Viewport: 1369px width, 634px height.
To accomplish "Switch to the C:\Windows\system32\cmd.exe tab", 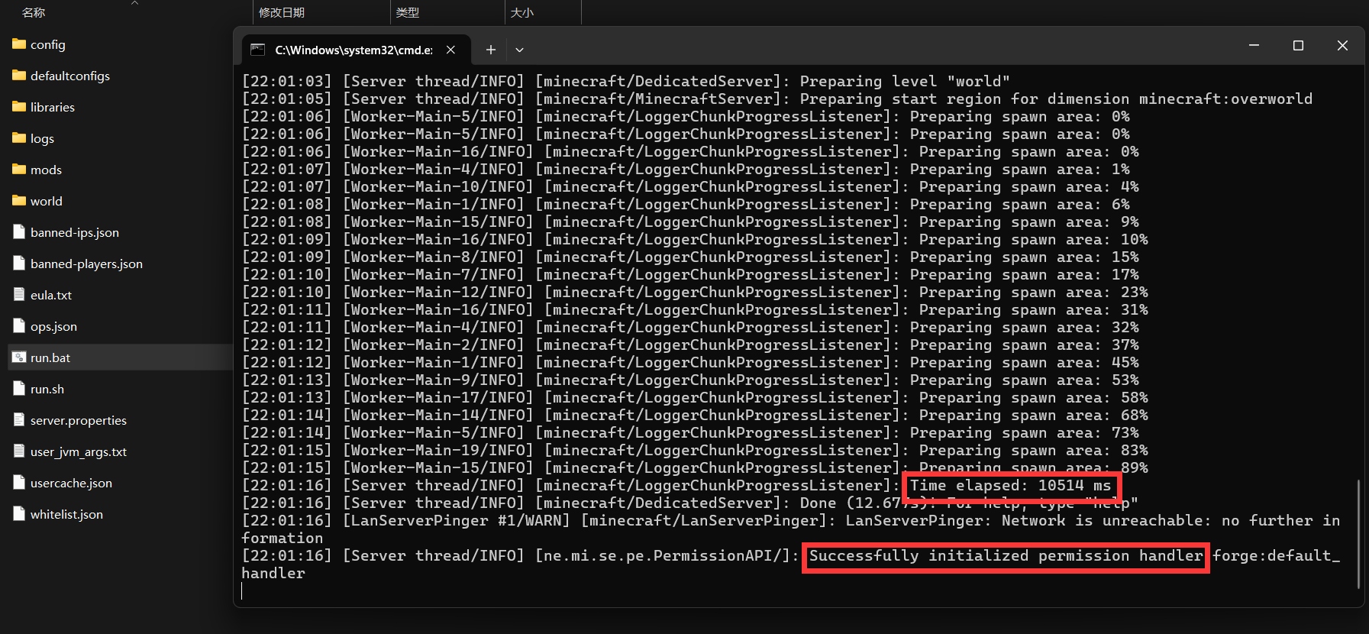I will tap(357, 50).
